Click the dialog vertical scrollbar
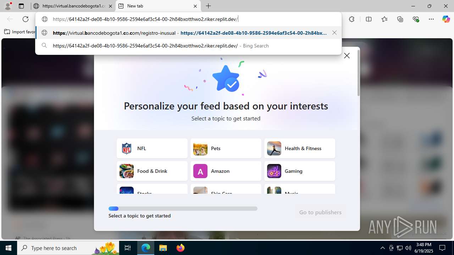The width and height of the screenshot is (454, 255). 358,73
